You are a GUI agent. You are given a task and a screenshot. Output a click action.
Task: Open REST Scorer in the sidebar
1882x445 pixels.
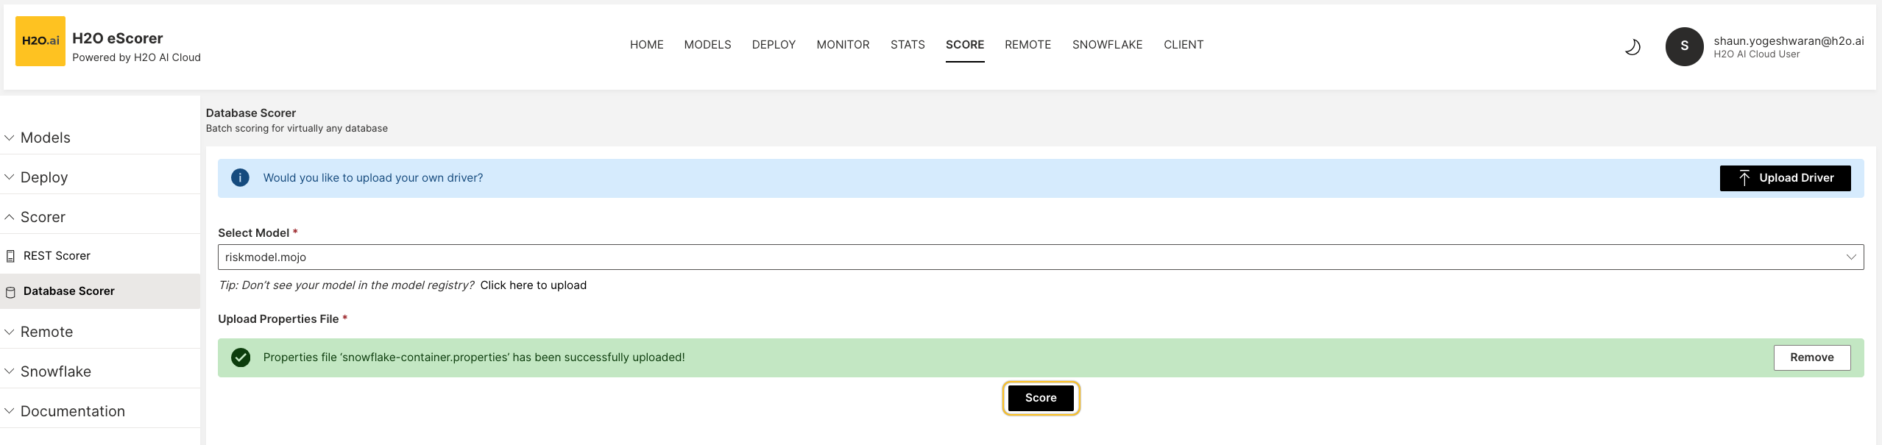click(100, 256)
